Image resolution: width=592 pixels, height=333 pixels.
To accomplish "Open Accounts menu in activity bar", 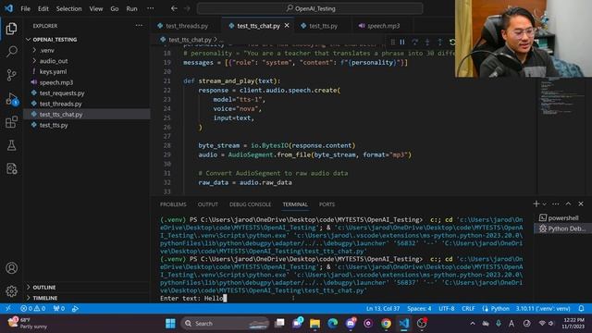I will (11, 268).
